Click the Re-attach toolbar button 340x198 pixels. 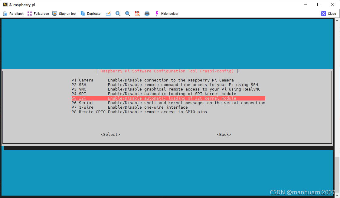(x=13, y=14)
